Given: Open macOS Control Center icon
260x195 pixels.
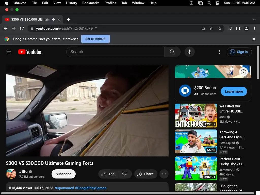Looking at the screenshot, I should 217,3.
